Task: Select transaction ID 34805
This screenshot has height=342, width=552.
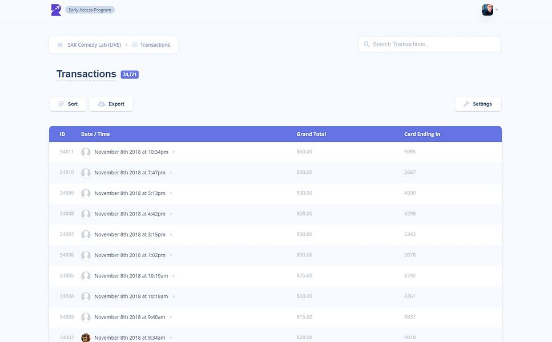Action: click(67, 275)
